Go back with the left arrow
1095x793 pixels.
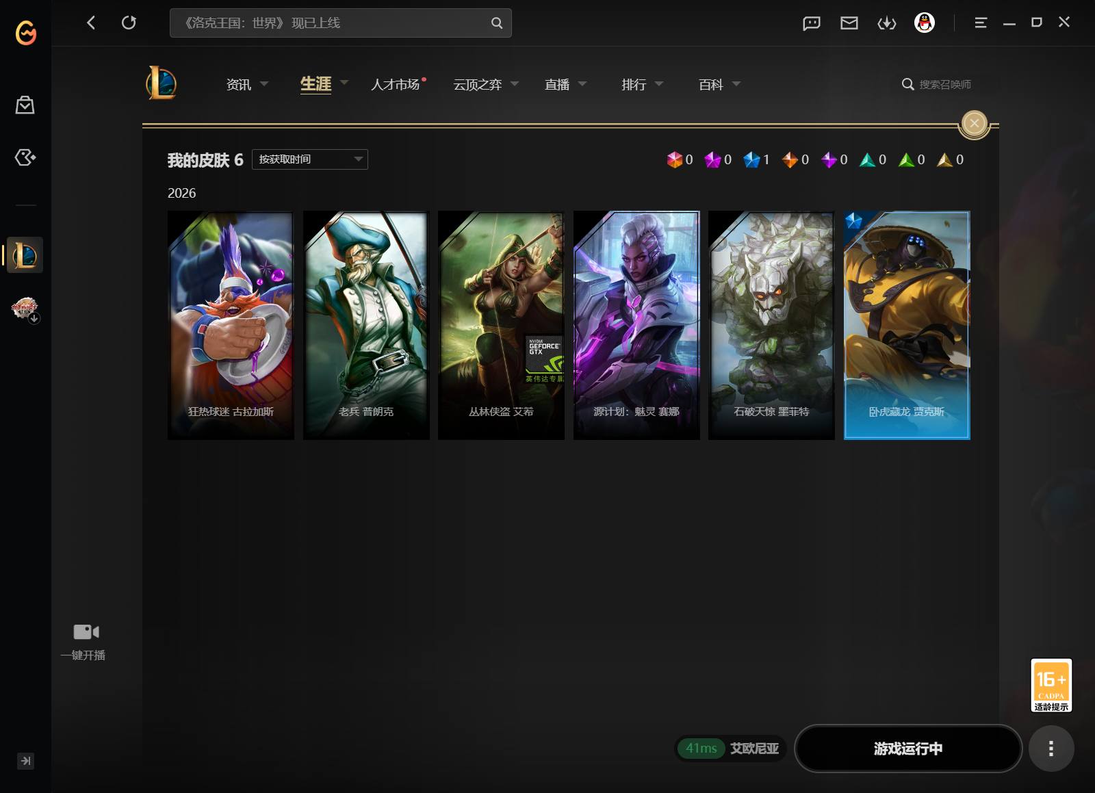(91, 23)
